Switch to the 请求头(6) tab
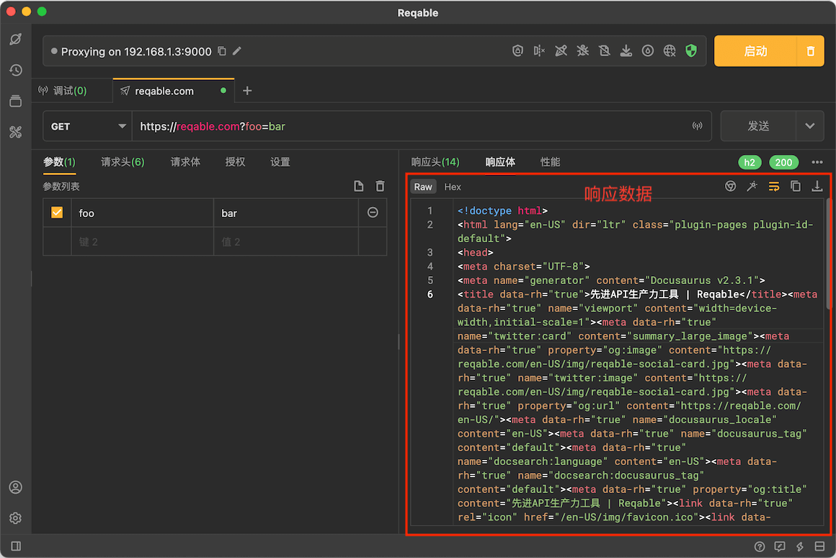836x558 pixels. (123, 162)
